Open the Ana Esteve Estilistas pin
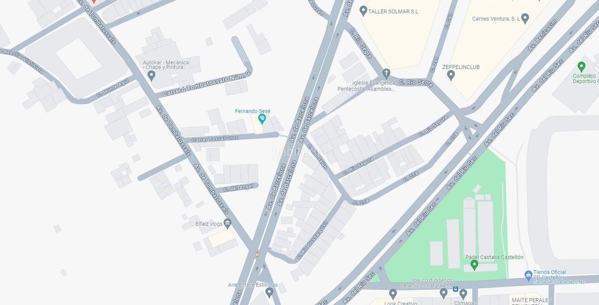 point(269,292)
